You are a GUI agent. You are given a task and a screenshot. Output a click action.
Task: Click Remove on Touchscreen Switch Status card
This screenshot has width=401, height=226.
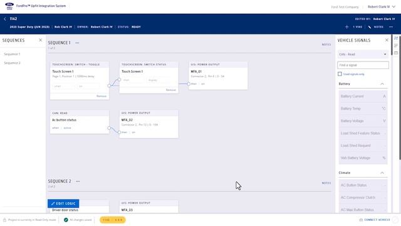(x=170, y=90)
